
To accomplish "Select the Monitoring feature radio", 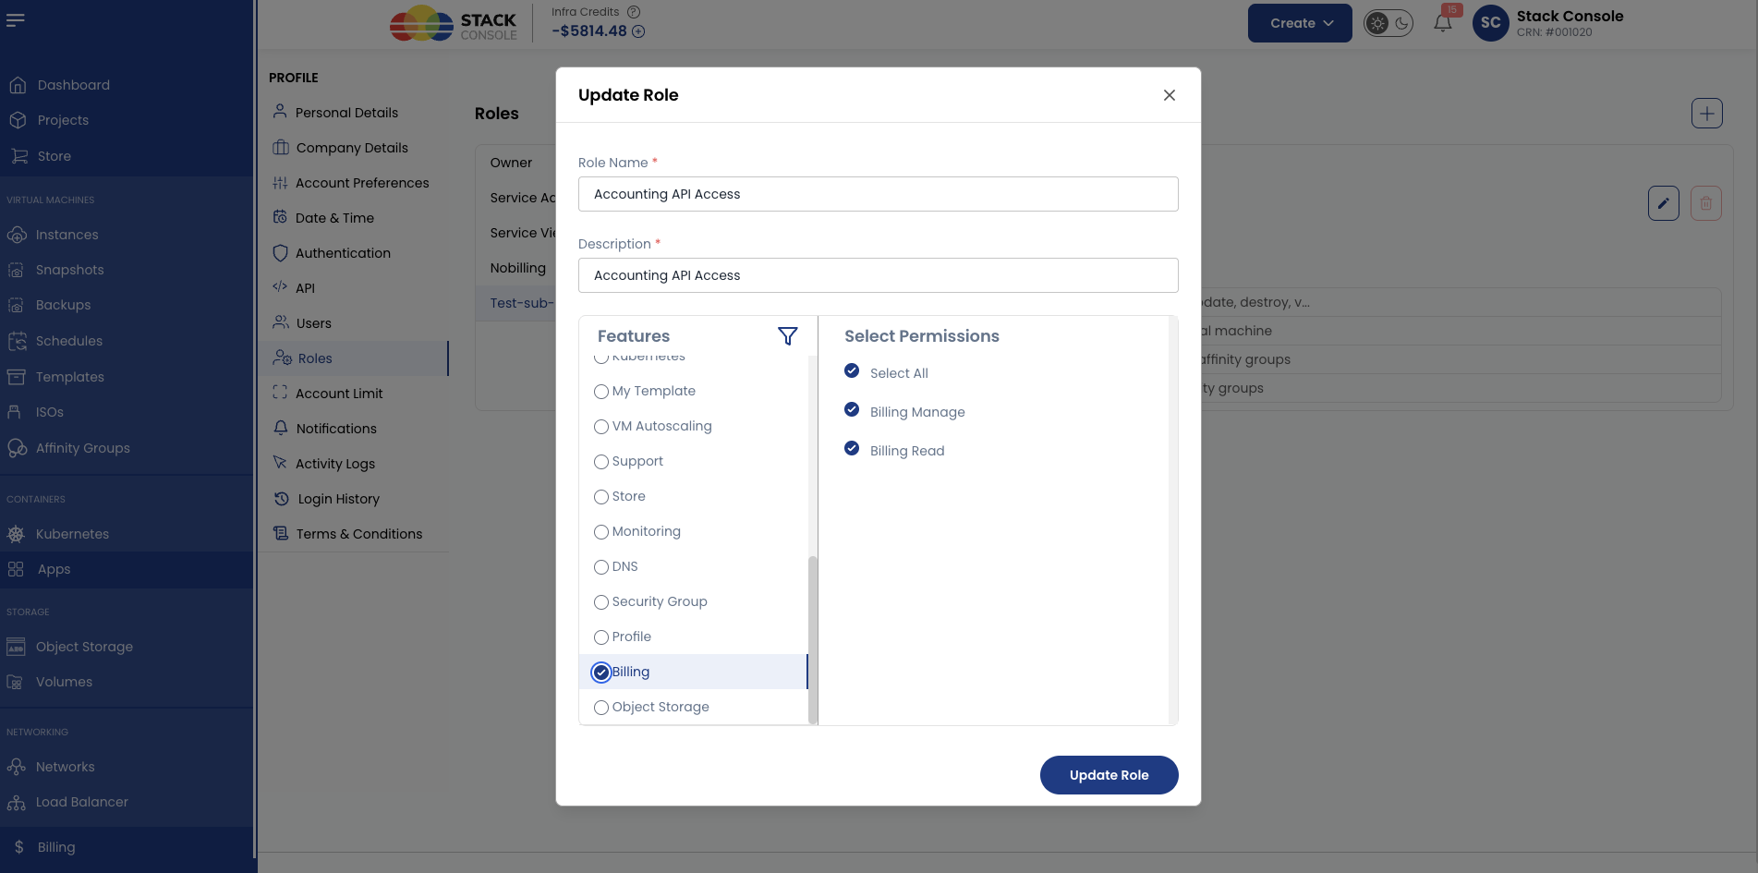I will pos(601,532).
